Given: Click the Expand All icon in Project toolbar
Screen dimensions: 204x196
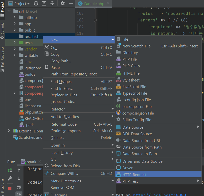Looking at the screenshot, I should [44, 3].
